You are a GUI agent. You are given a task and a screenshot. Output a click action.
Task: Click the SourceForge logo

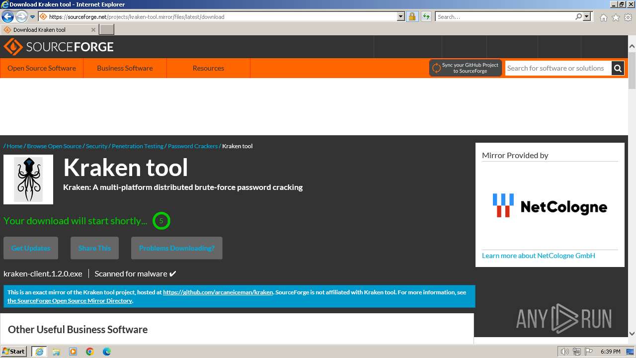(x=59, y=47)
